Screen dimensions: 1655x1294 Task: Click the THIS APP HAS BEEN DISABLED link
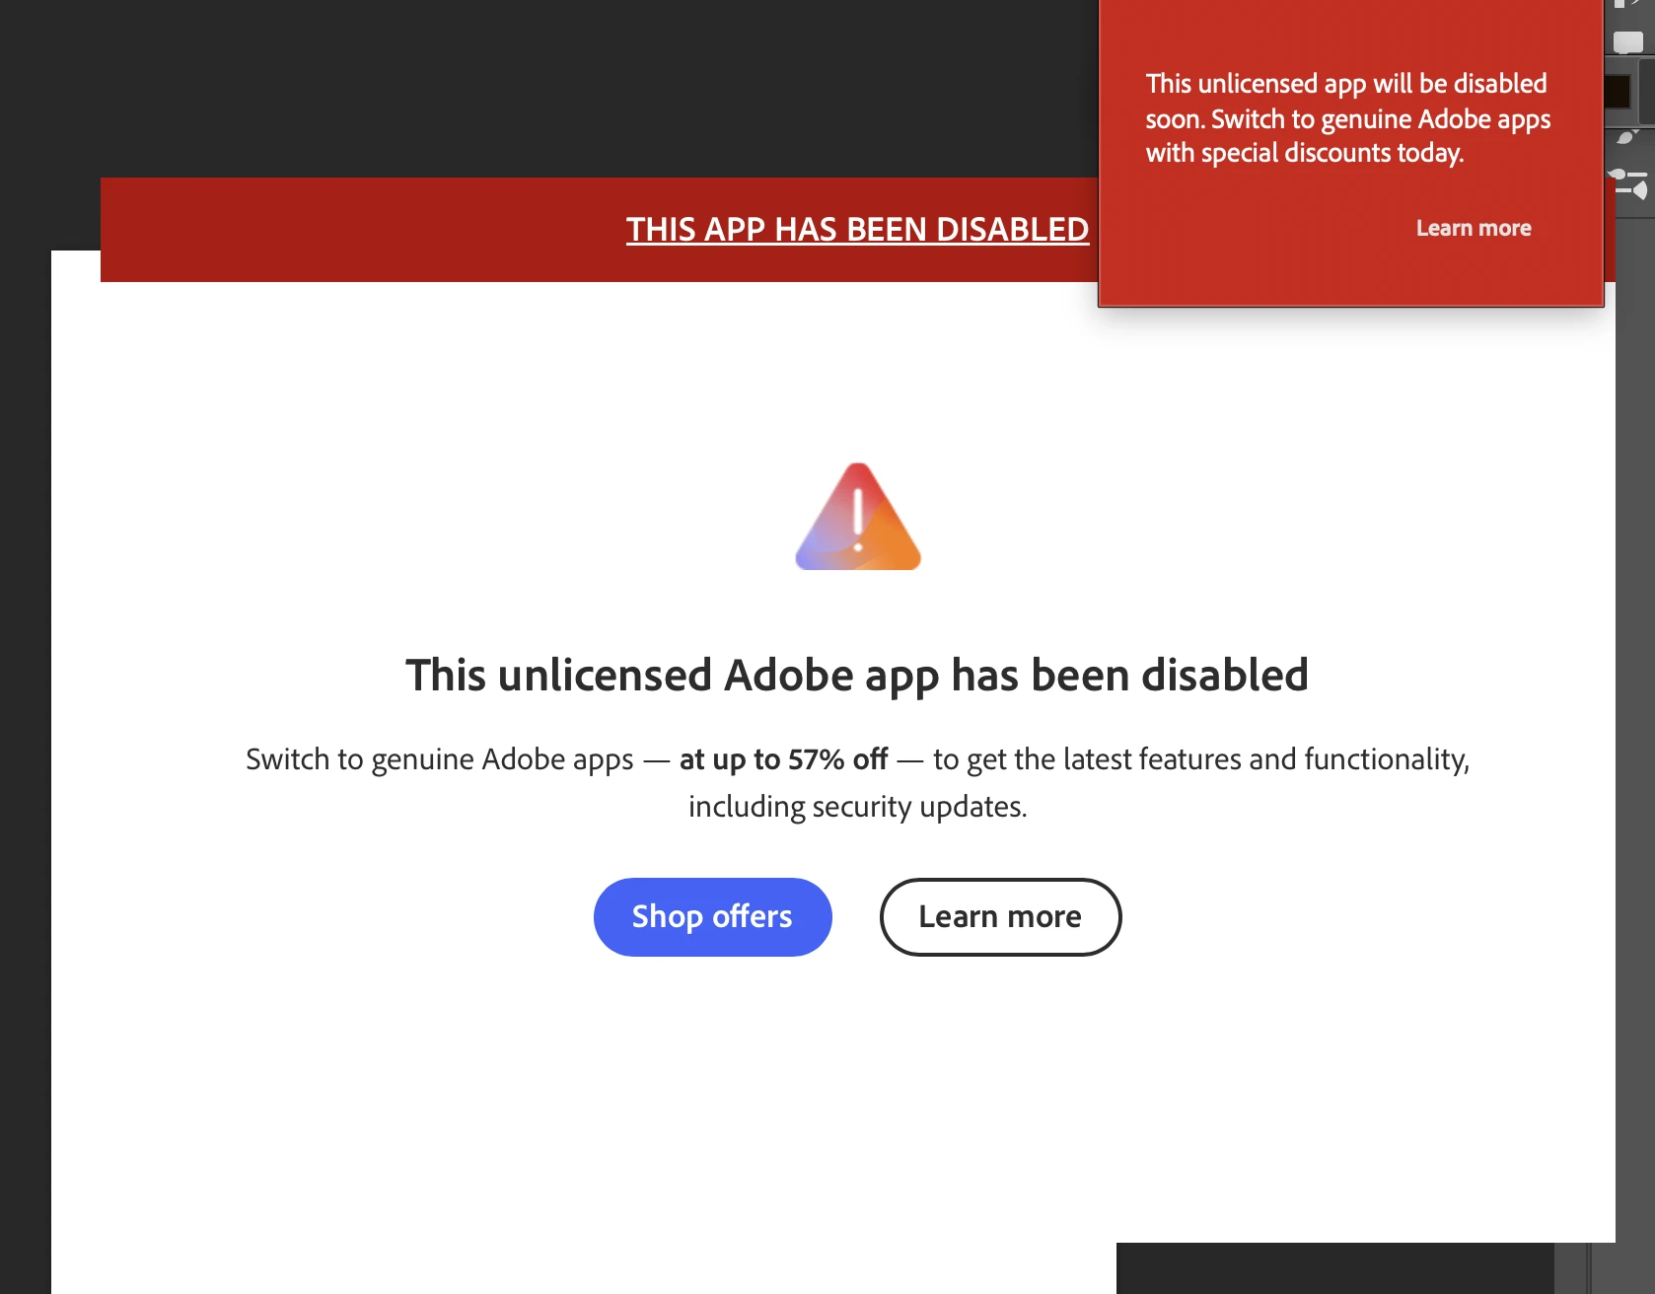(x=857, y=229)
